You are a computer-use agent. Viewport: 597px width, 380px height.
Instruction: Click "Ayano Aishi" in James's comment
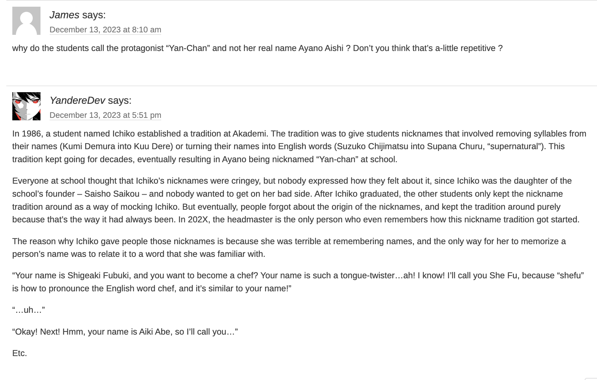click(321, 48)
